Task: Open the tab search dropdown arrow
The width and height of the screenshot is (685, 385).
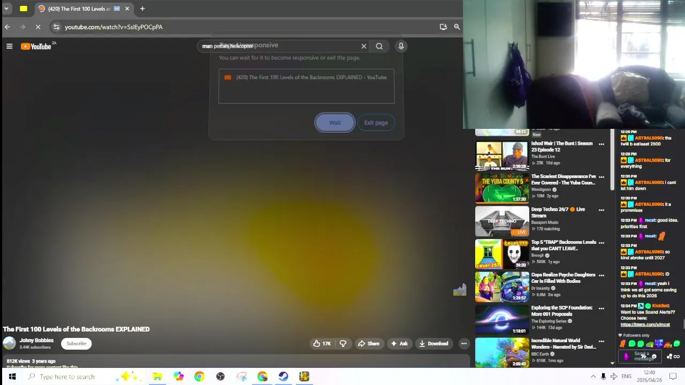Action: pyautogui.click(x=6, y=9)
